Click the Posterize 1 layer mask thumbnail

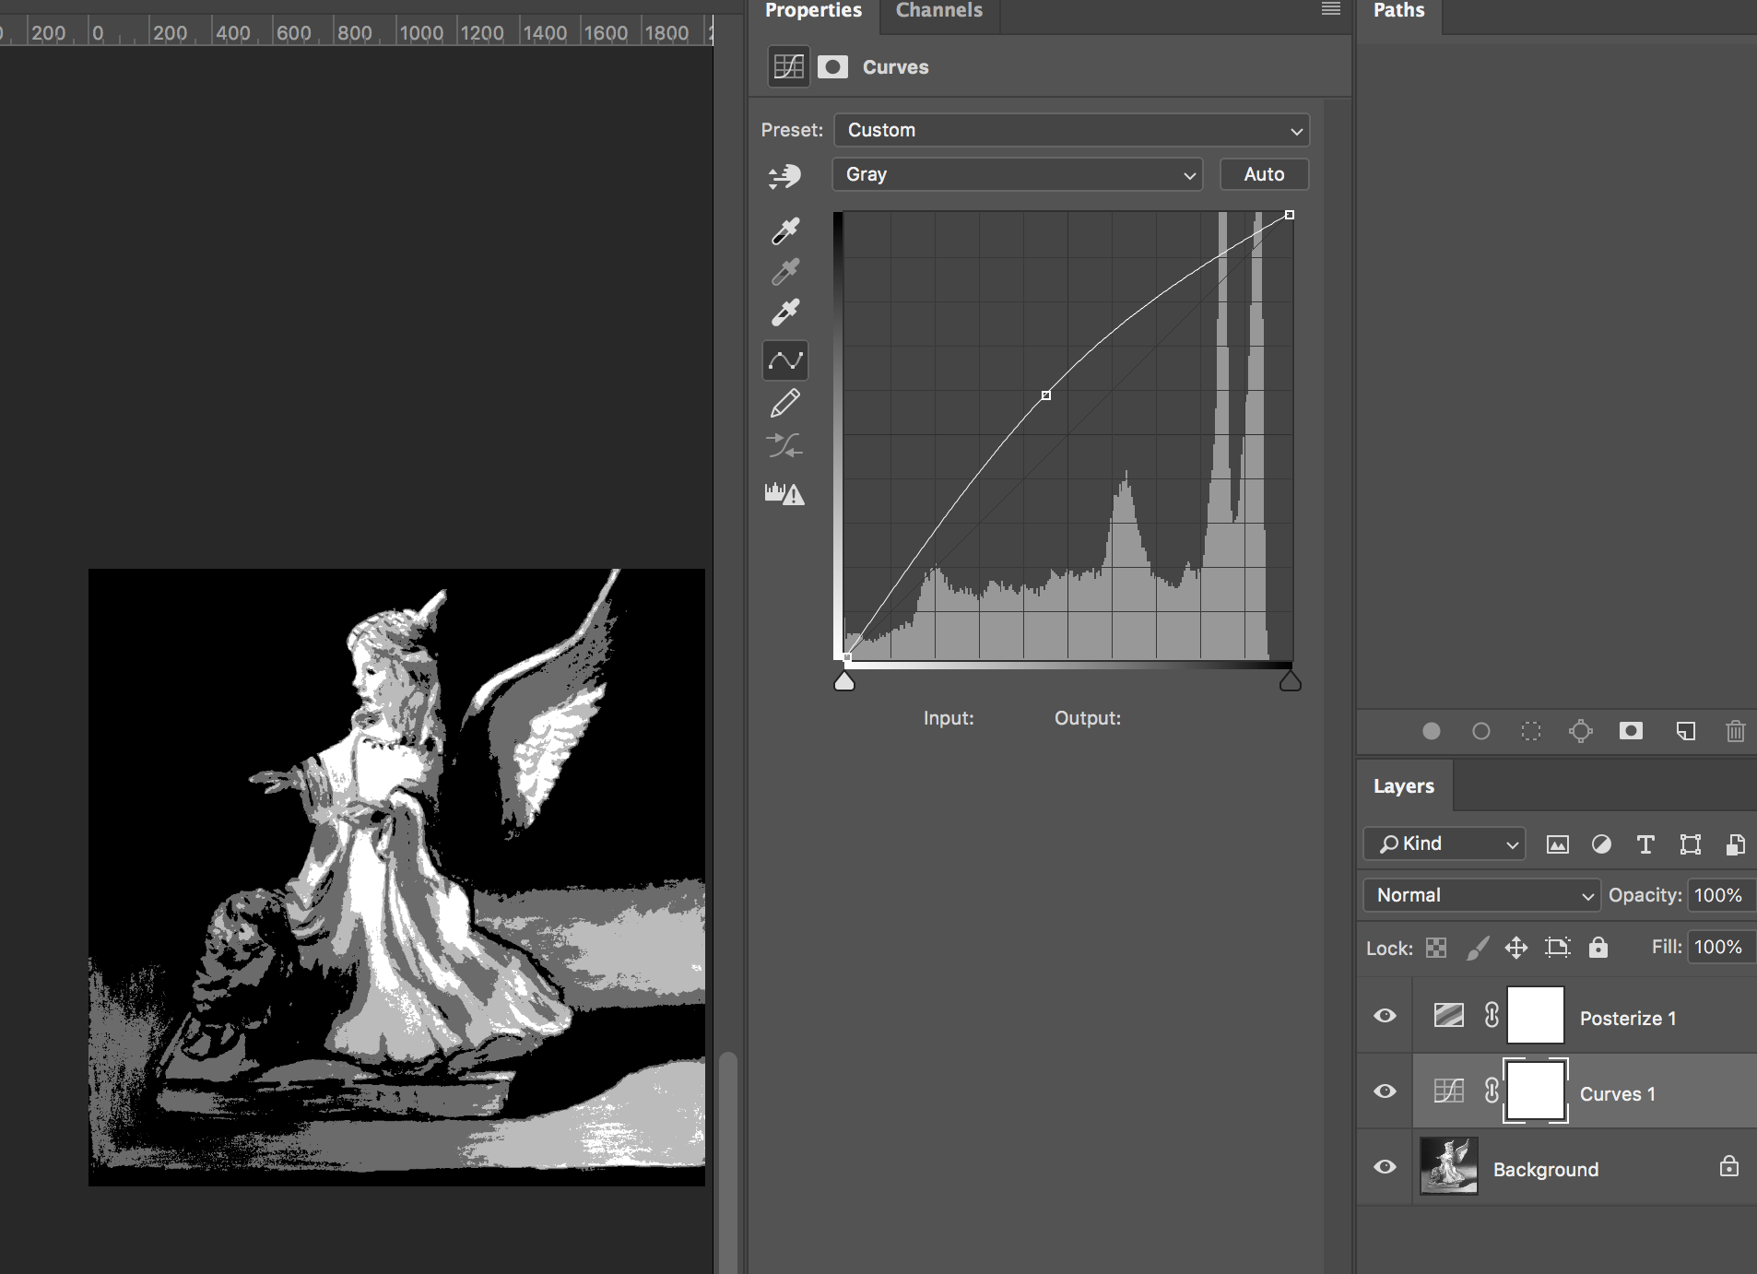1536,1015
